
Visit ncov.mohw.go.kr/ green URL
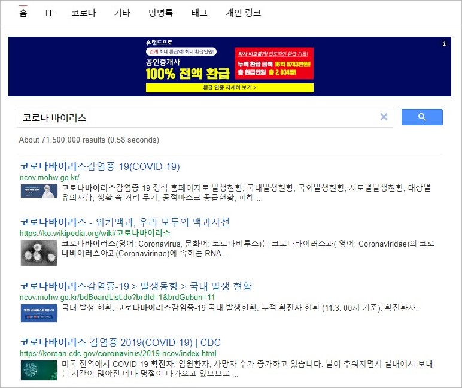pos(49,177)
